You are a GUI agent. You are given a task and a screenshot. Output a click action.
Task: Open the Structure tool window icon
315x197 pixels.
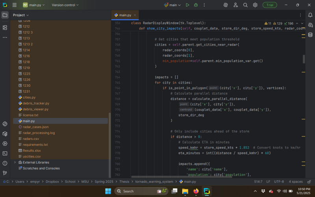click(5, 28)
